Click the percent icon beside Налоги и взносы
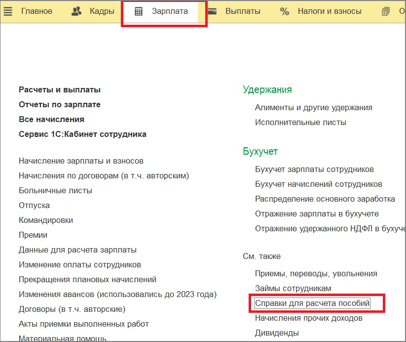Image resolution: width=406 pixels, height=342 pixels. (285, 11)
